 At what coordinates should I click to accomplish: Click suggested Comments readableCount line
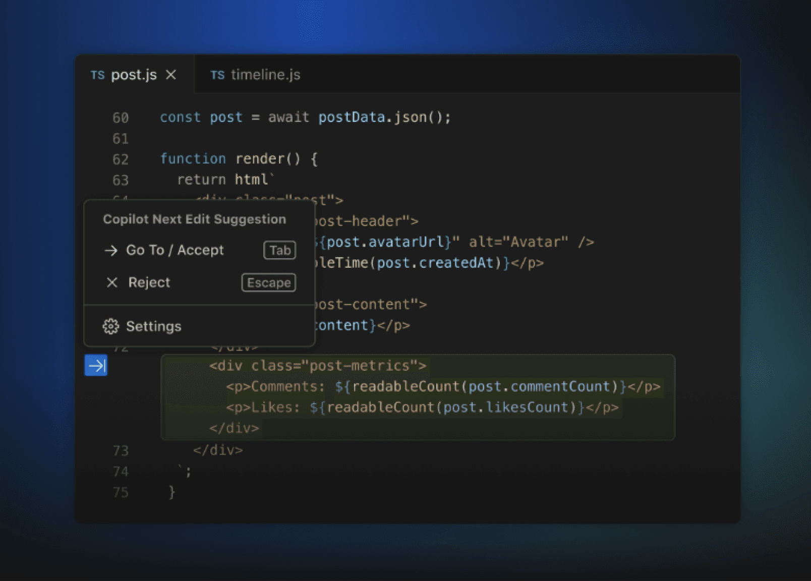(x=443, y=386)
